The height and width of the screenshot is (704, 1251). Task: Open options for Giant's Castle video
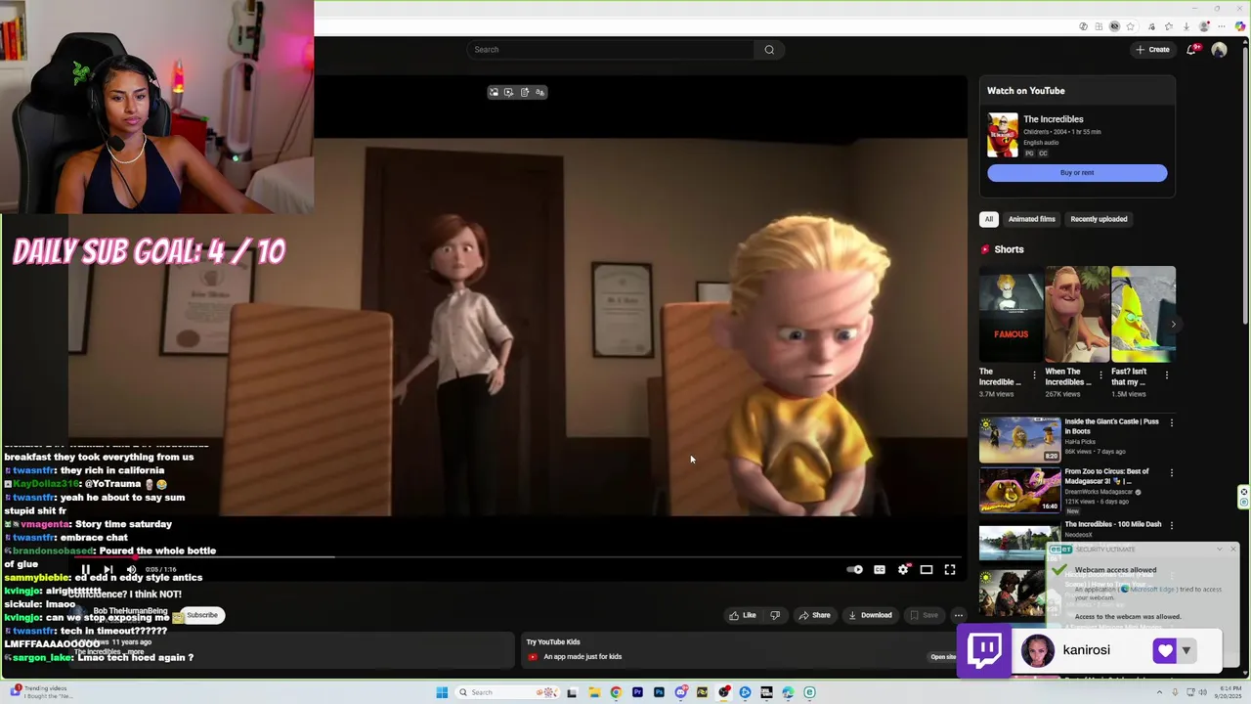pos(1171,422)
